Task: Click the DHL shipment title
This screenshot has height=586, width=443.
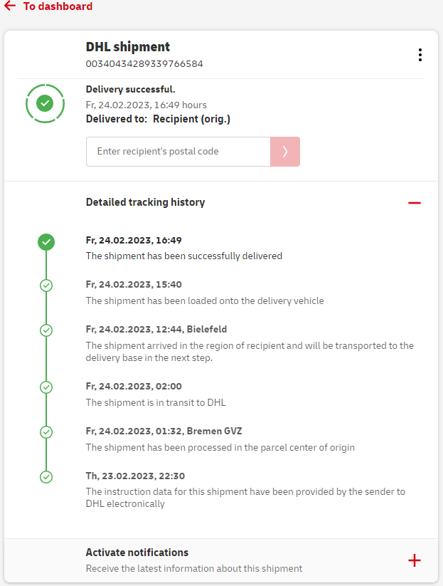Action: [128, 47]
